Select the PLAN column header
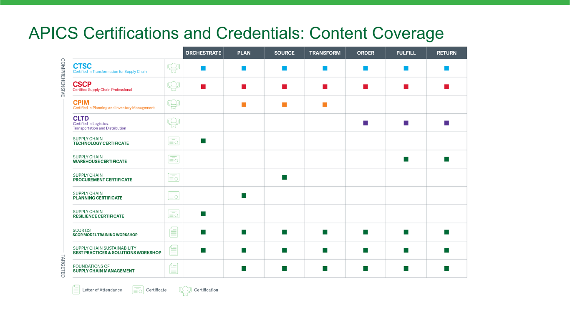 pyautogui.click(x=244, y=53)
